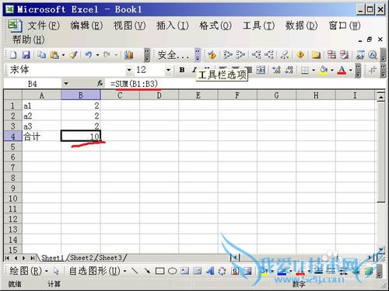Select column B header

coord(81,95)
